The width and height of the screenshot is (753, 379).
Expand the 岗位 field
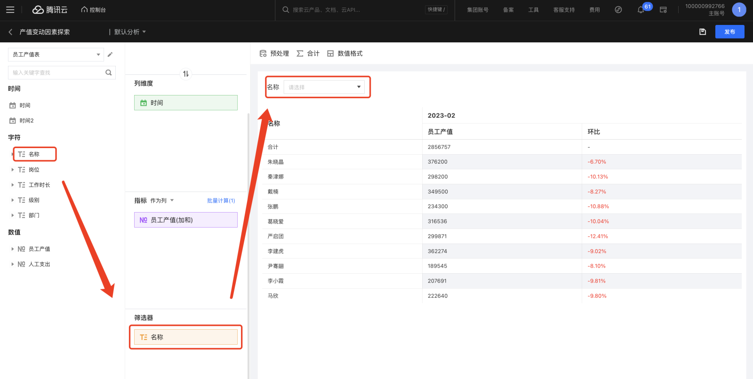[13, 170]
